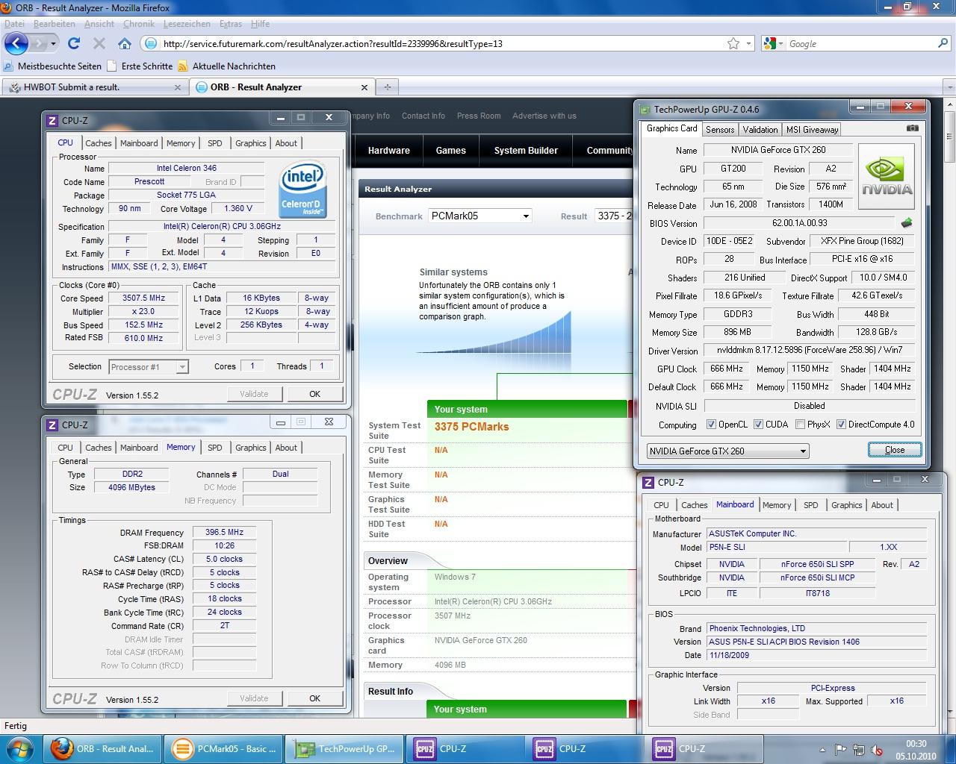
Task: Click the Firefox back navigation button
Action: 16,43
